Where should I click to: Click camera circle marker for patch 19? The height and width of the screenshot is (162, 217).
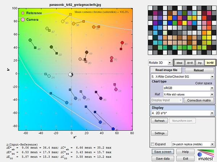87,52
